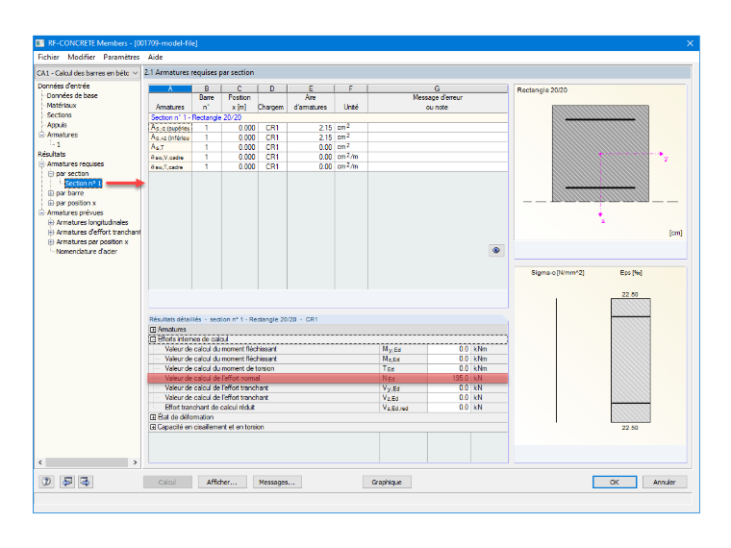
Task: Expand Capacité en cisaillement et en torsion
Action: 153,427
